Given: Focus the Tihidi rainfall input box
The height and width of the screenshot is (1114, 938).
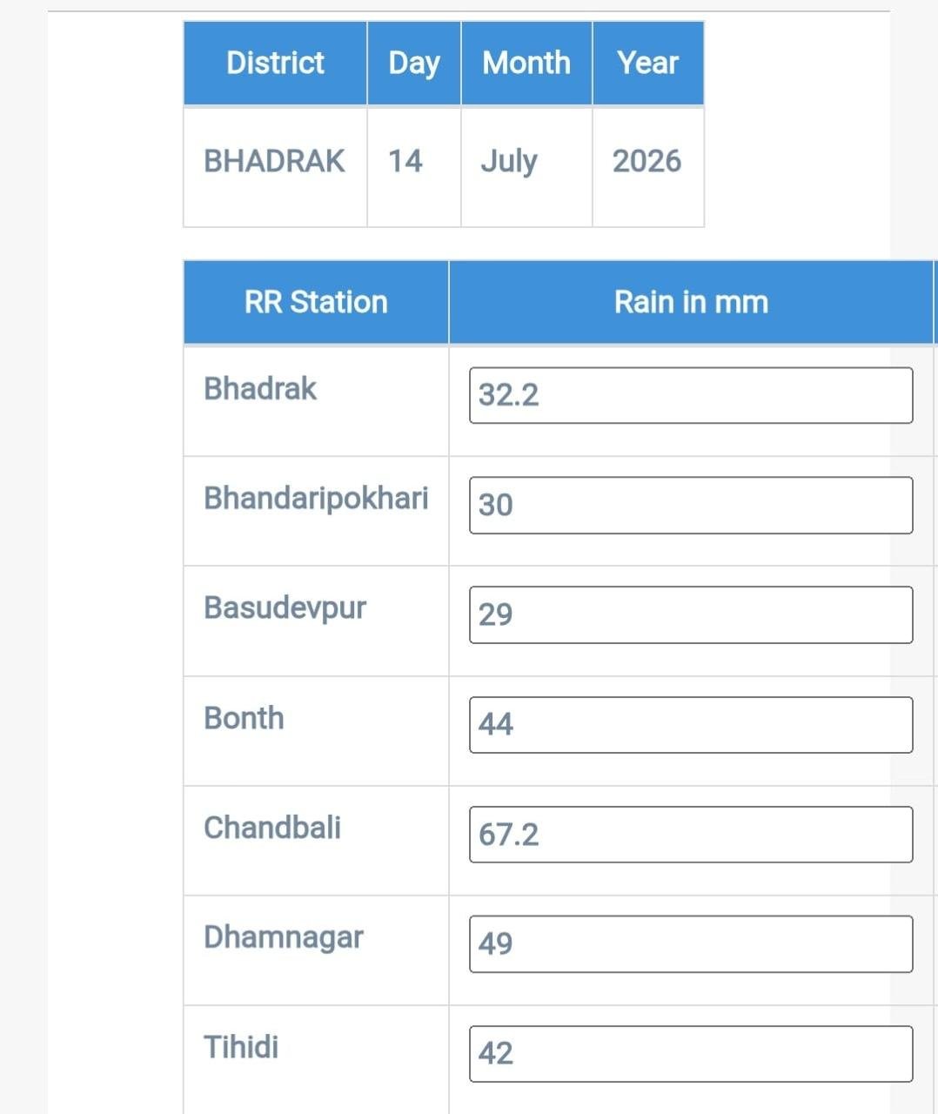Looking at the screenshot, I should click(x=691, y=1053).
